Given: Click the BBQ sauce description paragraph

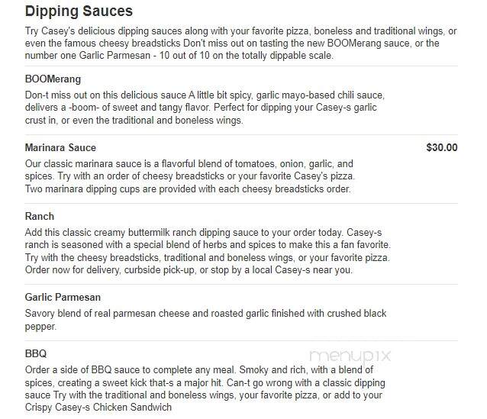Looking at the screenshot, I should (x=205, y=388).
